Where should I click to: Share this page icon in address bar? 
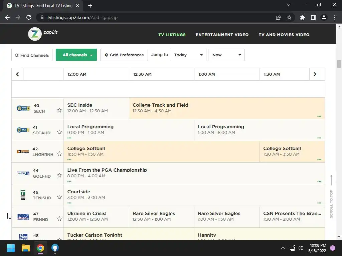pyautogui.click(x=279, y=17)
